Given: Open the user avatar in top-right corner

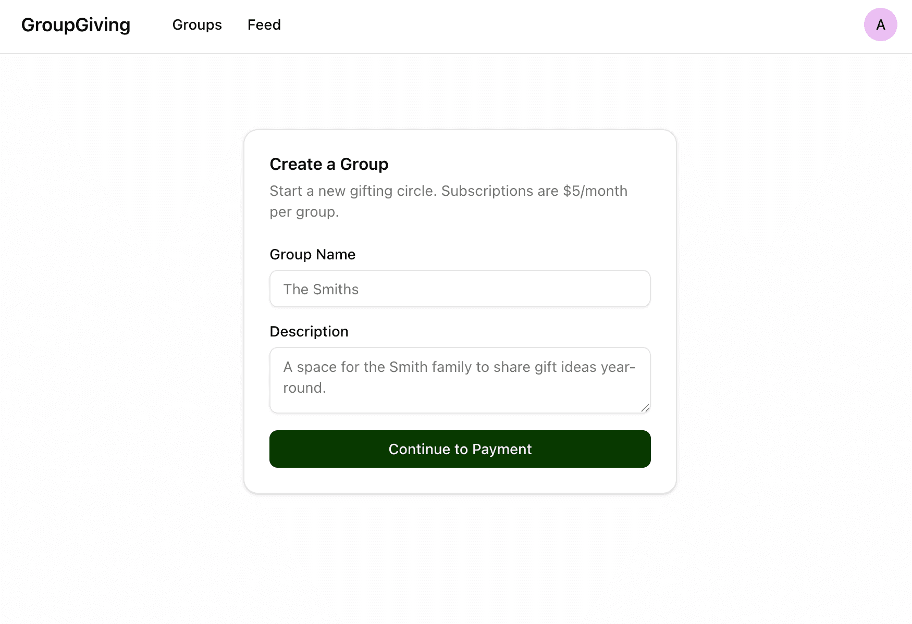Looking at the screenshot, I should pos(880,24).
